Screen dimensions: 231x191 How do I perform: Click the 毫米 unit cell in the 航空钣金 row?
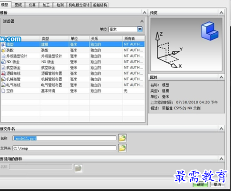(79, 68)
